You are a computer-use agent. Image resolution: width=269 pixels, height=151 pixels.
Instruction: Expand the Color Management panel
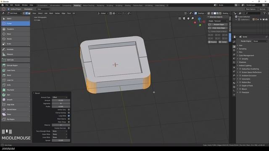(246, 55)
